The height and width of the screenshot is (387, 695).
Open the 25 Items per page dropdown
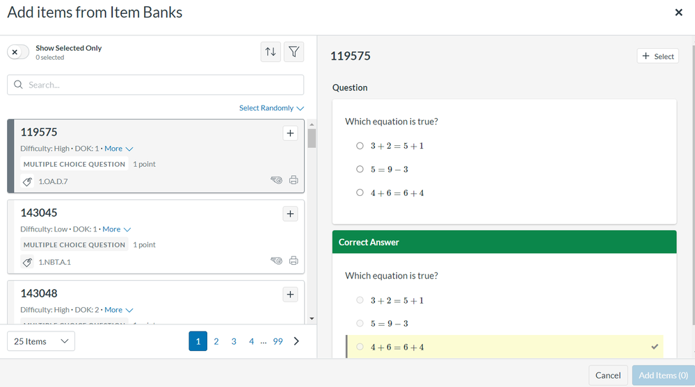point(41,341)
